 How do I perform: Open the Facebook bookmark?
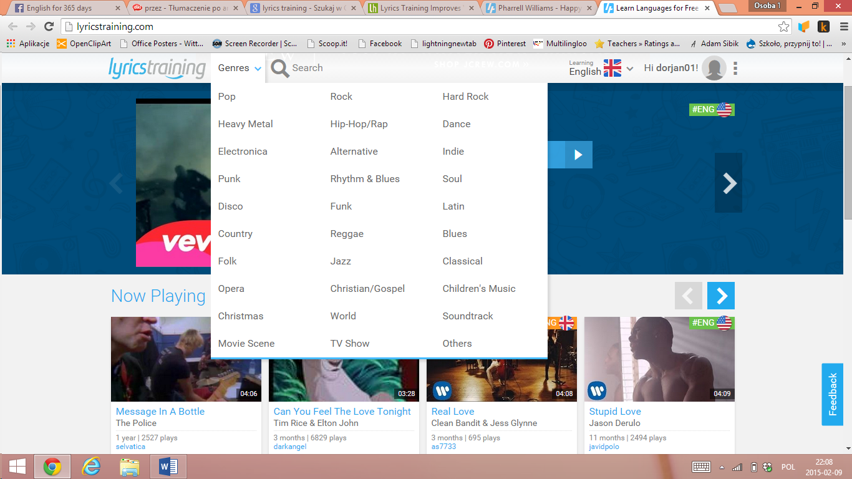(x=379, y=44)
